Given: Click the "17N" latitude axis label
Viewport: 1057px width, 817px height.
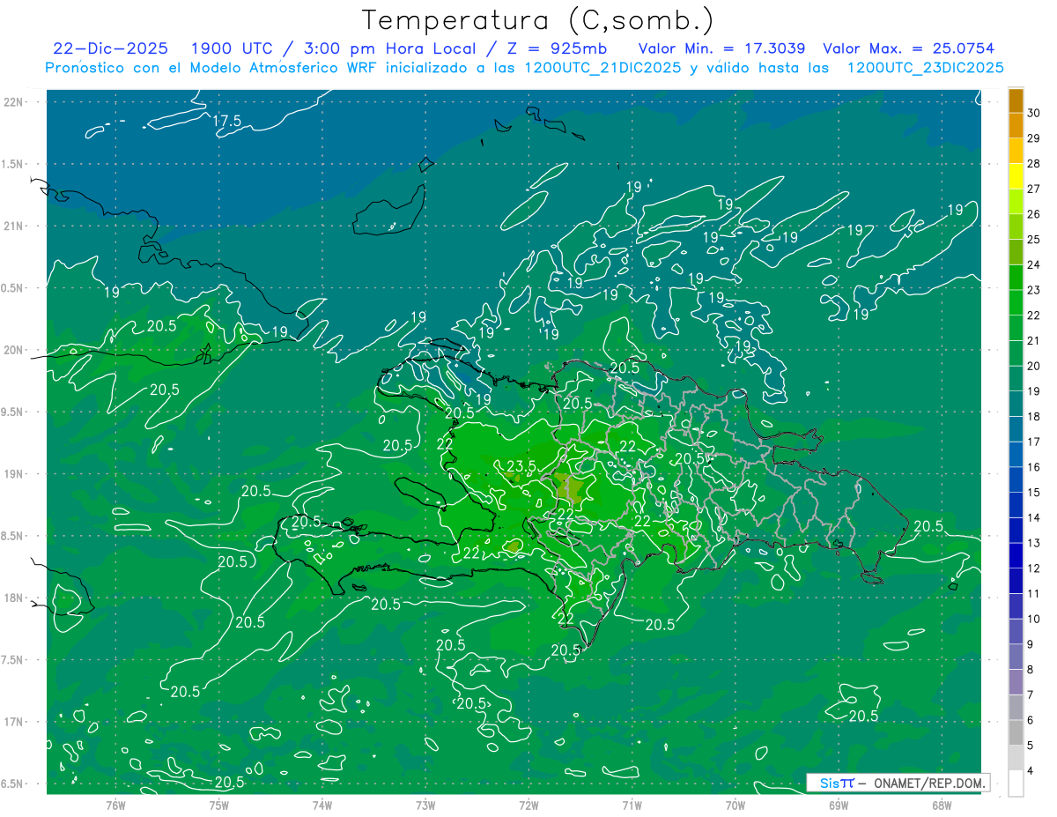Looking at the screenshot, I should (14, 722).
